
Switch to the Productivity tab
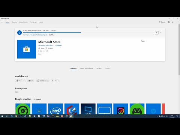pyautogui.click(x=33, y=22)
